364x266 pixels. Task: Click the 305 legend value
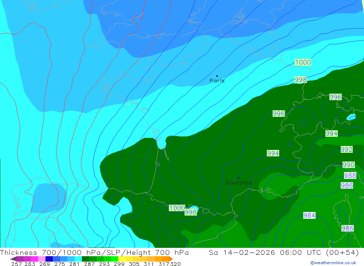click(134, 264)
